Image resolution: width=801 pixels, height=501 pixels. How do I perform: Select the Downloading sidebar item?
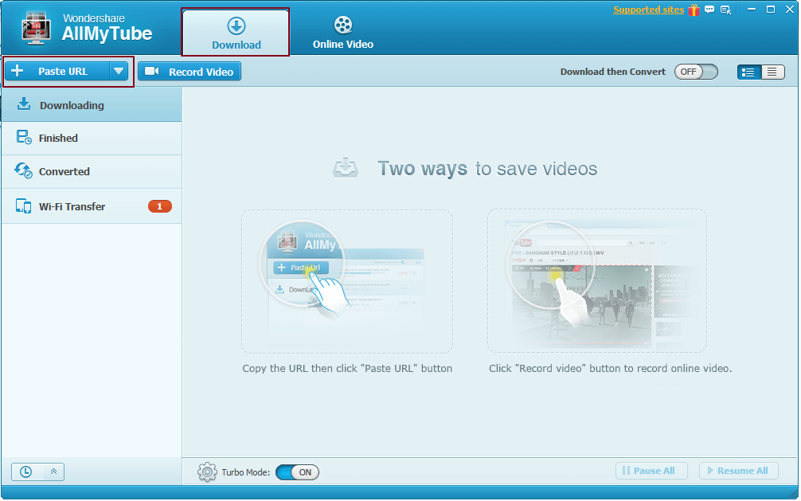point(92,105)
